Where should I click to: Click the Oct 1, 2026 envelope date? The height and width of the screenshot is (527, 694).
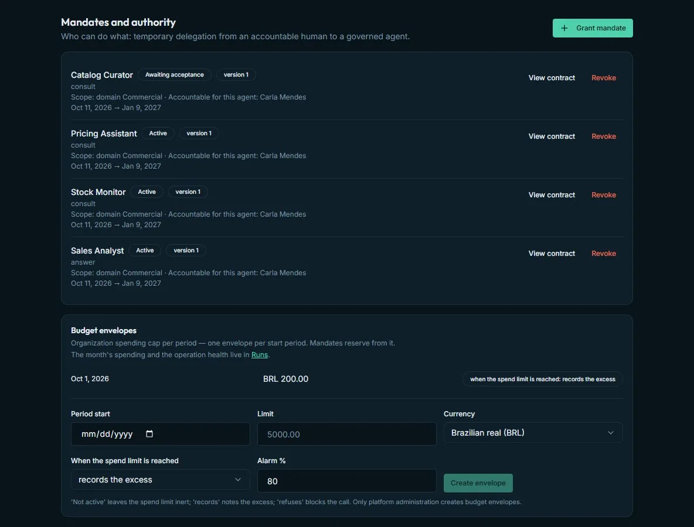(90, 379)
